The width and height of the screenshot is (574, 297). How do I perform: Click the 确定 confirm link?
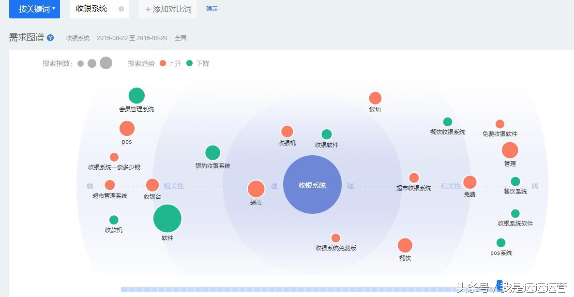[211, 9]
